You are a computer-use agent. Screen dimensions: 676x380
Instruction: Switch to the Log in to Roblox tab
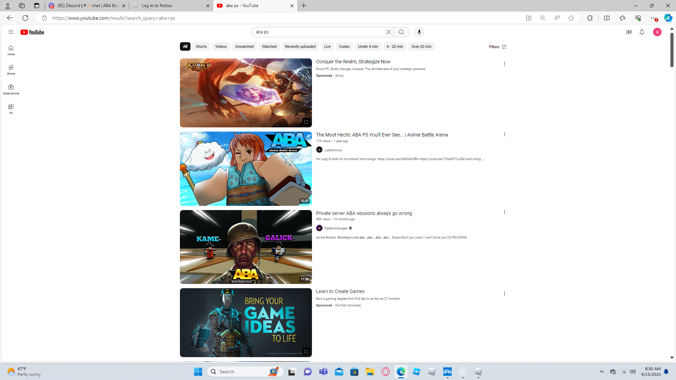coord(171,6)
